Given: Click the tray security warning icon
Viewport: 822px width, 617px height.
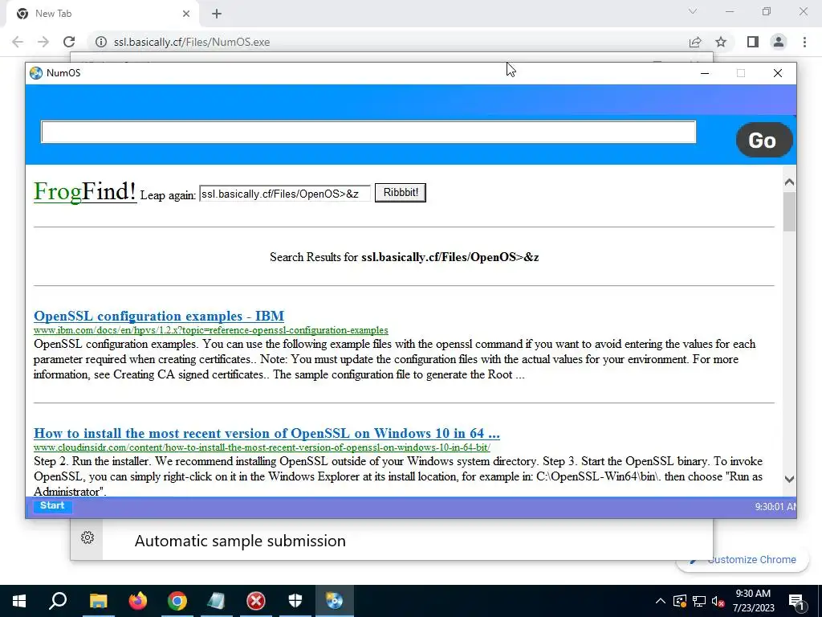Looking at the screenshot, I should [680, 601].
